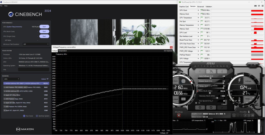Click the GPU chip icon on the left gauge
The width and height of the screenshot is (265, 135).
pos(183,81)
